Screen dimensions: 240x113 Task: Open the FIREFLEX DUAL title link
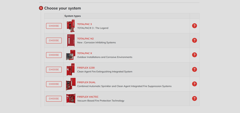86,82
